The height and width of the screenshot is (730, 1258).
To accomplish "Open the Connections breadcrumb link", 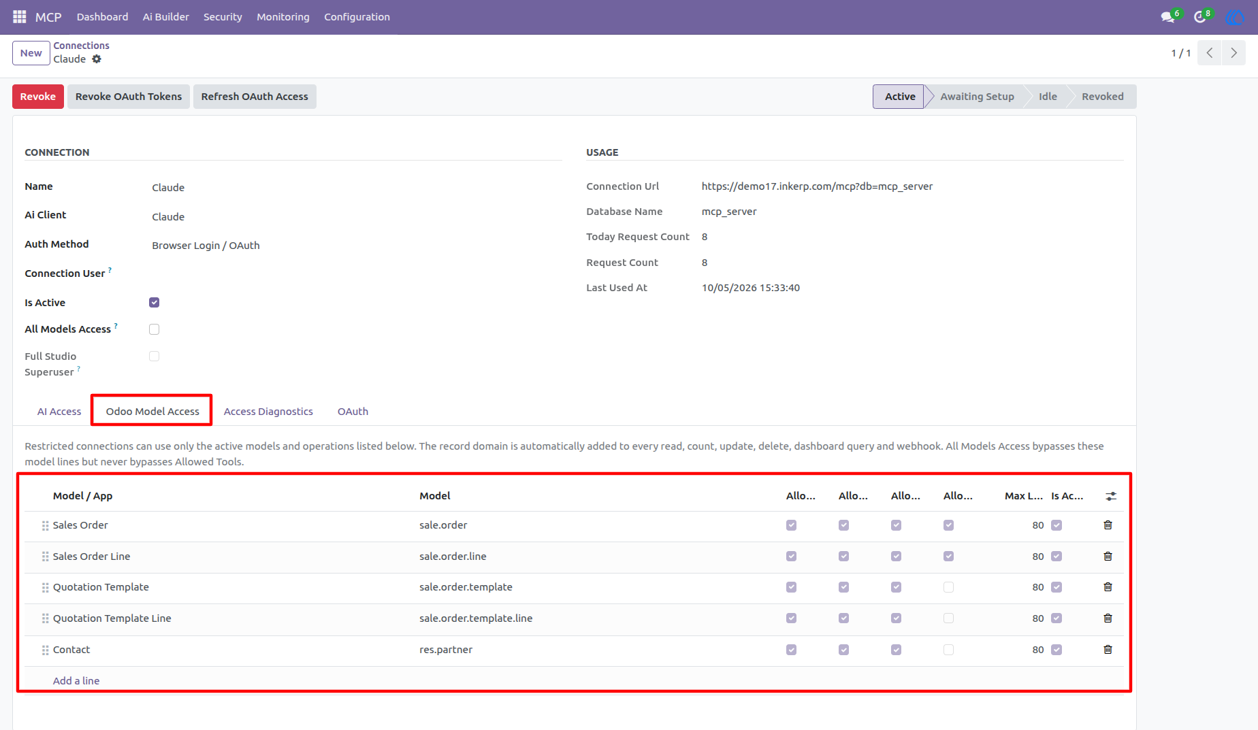I will pyautogui.click(x=82, y=46).
